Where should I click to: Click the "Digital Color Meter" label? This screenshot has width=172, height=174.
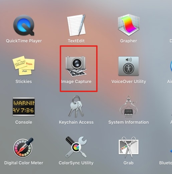pos(24,163)
